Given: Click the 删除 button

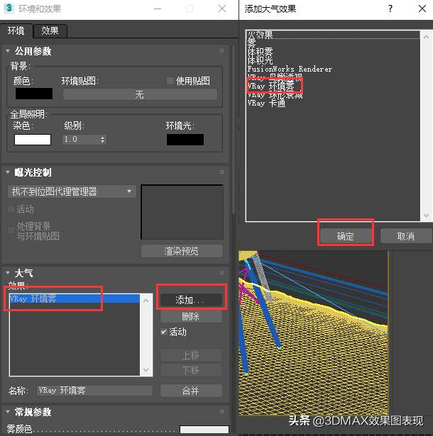Looking at the screenshot, I should 191,316.
